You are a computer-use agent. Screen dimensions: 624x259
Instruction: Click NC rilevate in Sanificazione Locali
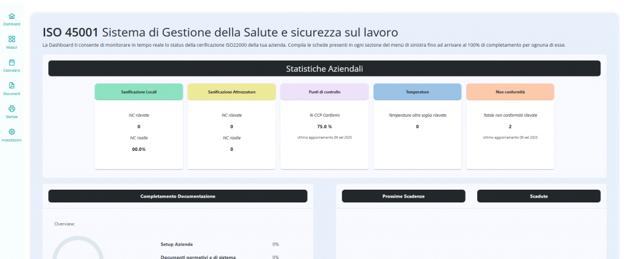pyautogui.click(x=138, y=115)
